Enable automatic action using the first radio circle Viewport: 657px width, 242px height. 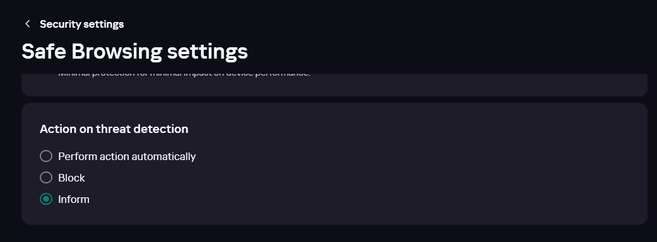click(46, 156)
